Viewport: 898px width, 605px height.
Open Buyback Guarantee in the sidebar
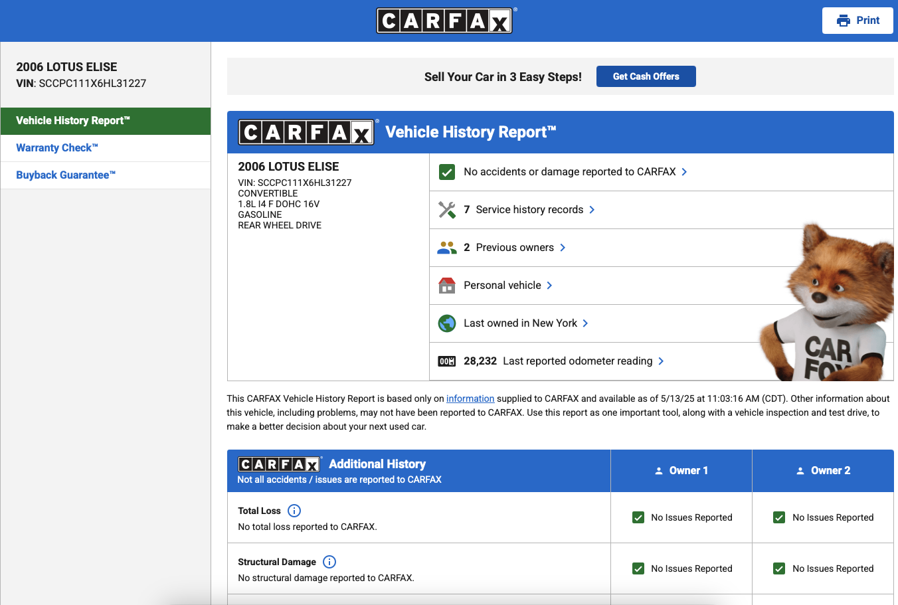click(106, 175)
